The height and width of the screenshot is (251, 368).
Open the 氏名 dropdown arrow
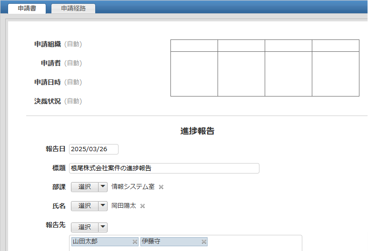coord(102,206)
